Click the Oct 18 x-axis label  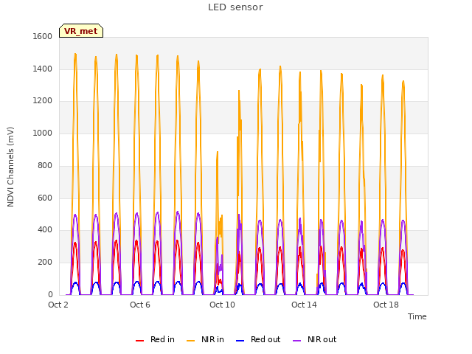[x=386, y=305]
